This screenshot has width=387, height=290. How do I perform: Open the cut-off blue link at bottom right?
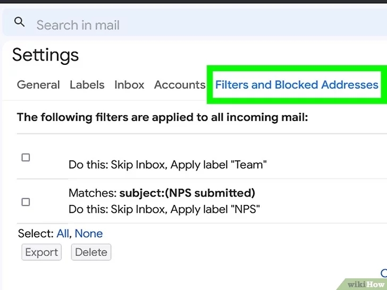click(384, 273)
